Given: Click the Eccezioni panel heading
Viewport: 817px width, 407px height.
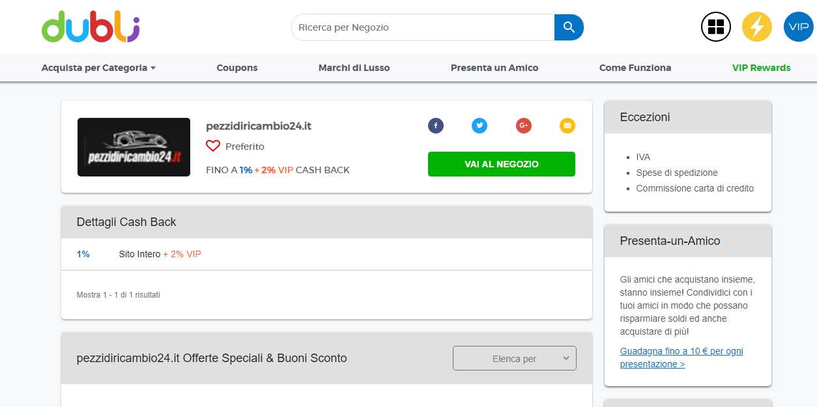Looking at the screenshot, I should click(645, 117).
